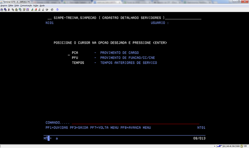The width and height of the screenshot is (249, 148).
Task: Click the 'NT01' code at bottom right
Action: point(201,128)
